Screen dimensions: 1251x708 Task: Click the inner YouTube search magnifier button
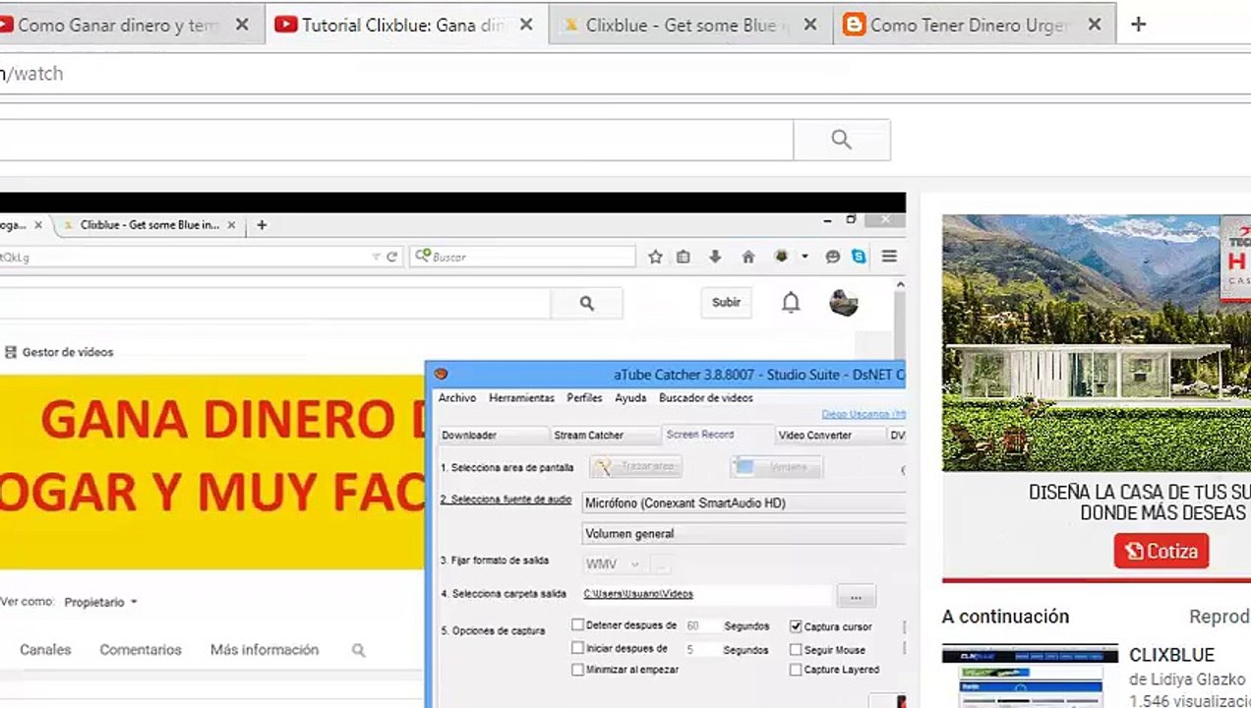[x=587, y=304]
